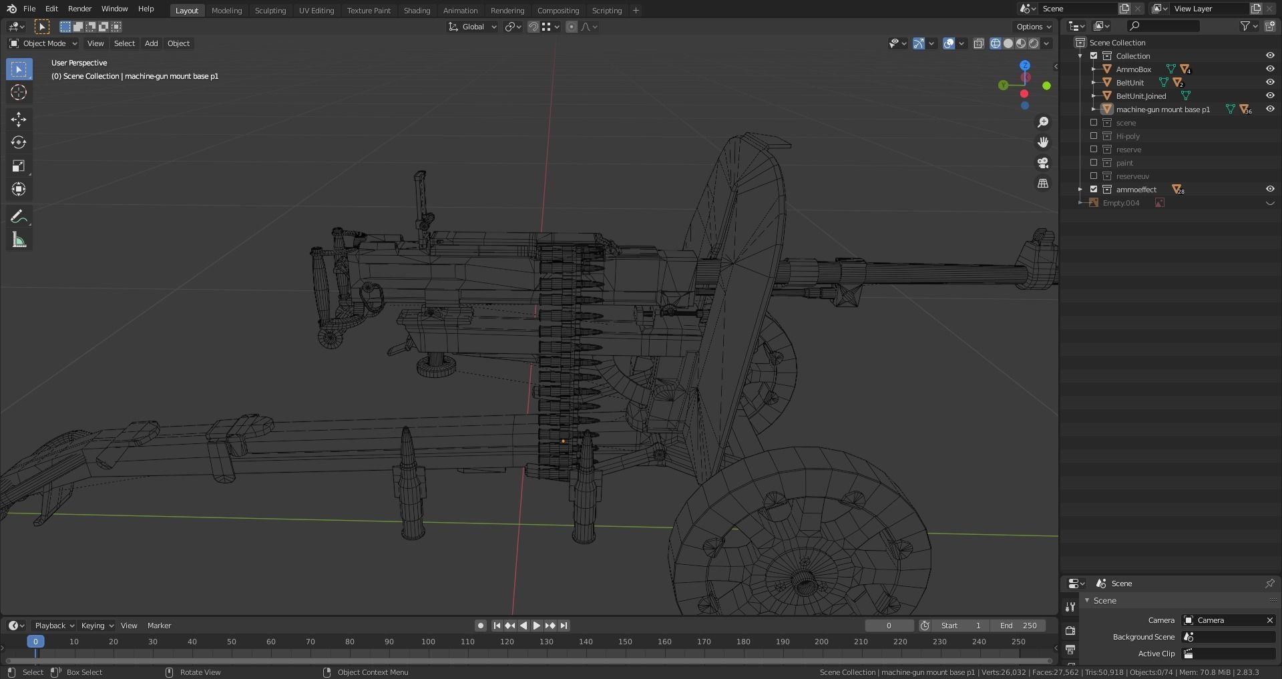Open the Output properties tab

[x=1070, y=649]
